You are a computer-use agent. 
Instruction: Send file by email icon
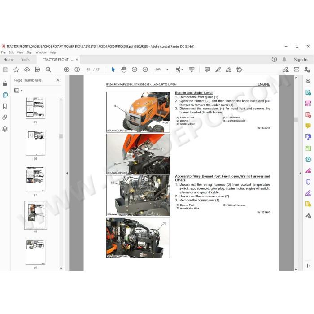pyautogui.click(x=297, y=70)
